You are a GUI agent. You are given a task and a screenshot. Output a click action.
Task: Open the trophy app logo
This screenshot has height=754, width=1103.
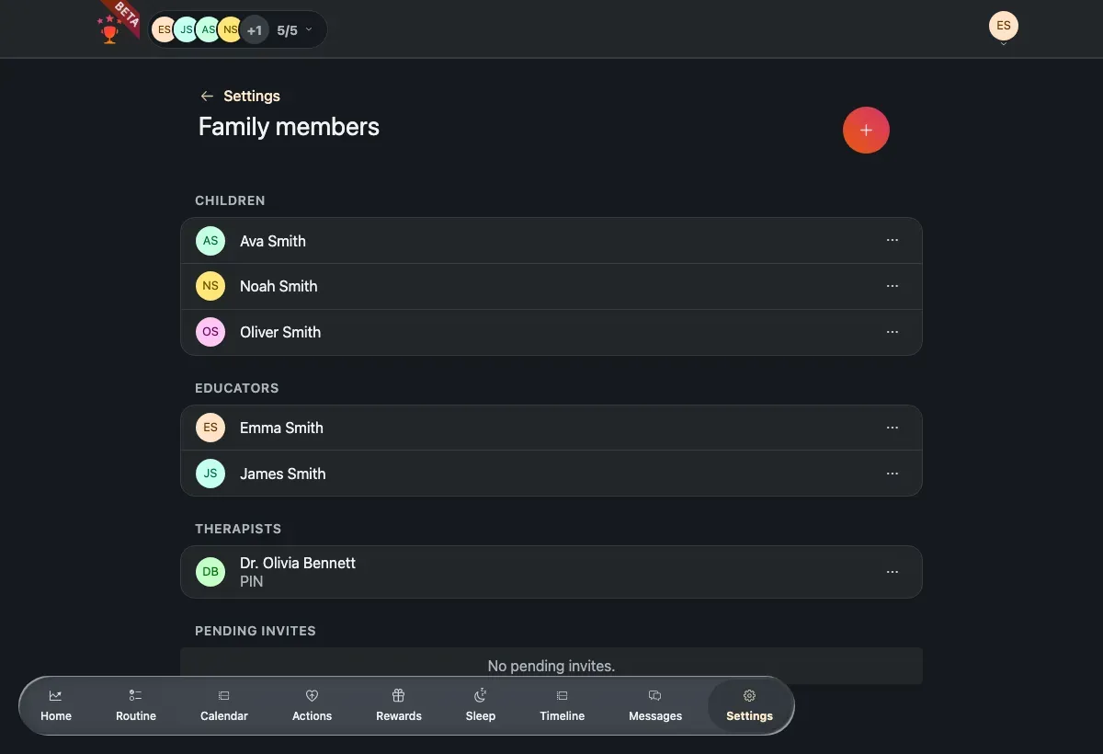(110, 30)
